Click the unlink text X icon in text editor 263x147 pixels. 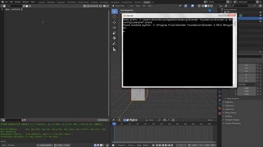point(30,6)
